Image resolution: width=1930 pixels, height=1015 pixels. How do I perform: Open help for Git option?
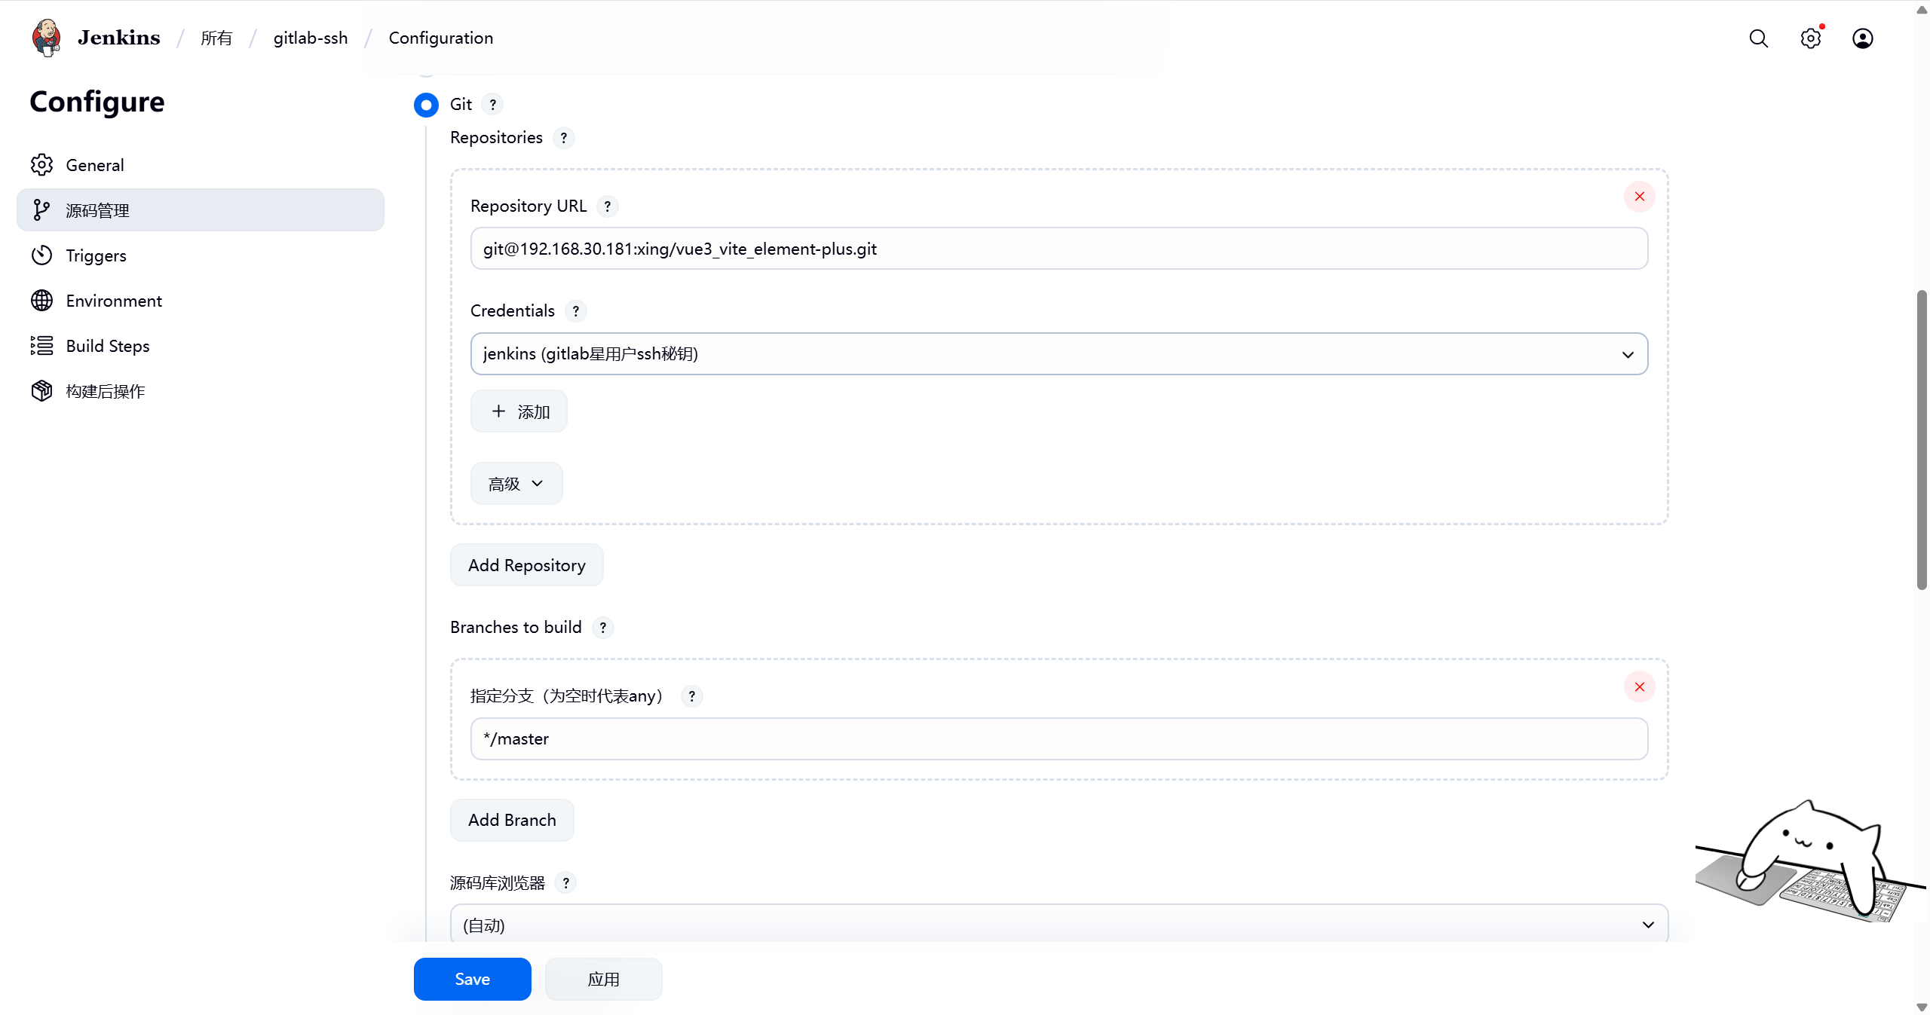coord(492,105)
